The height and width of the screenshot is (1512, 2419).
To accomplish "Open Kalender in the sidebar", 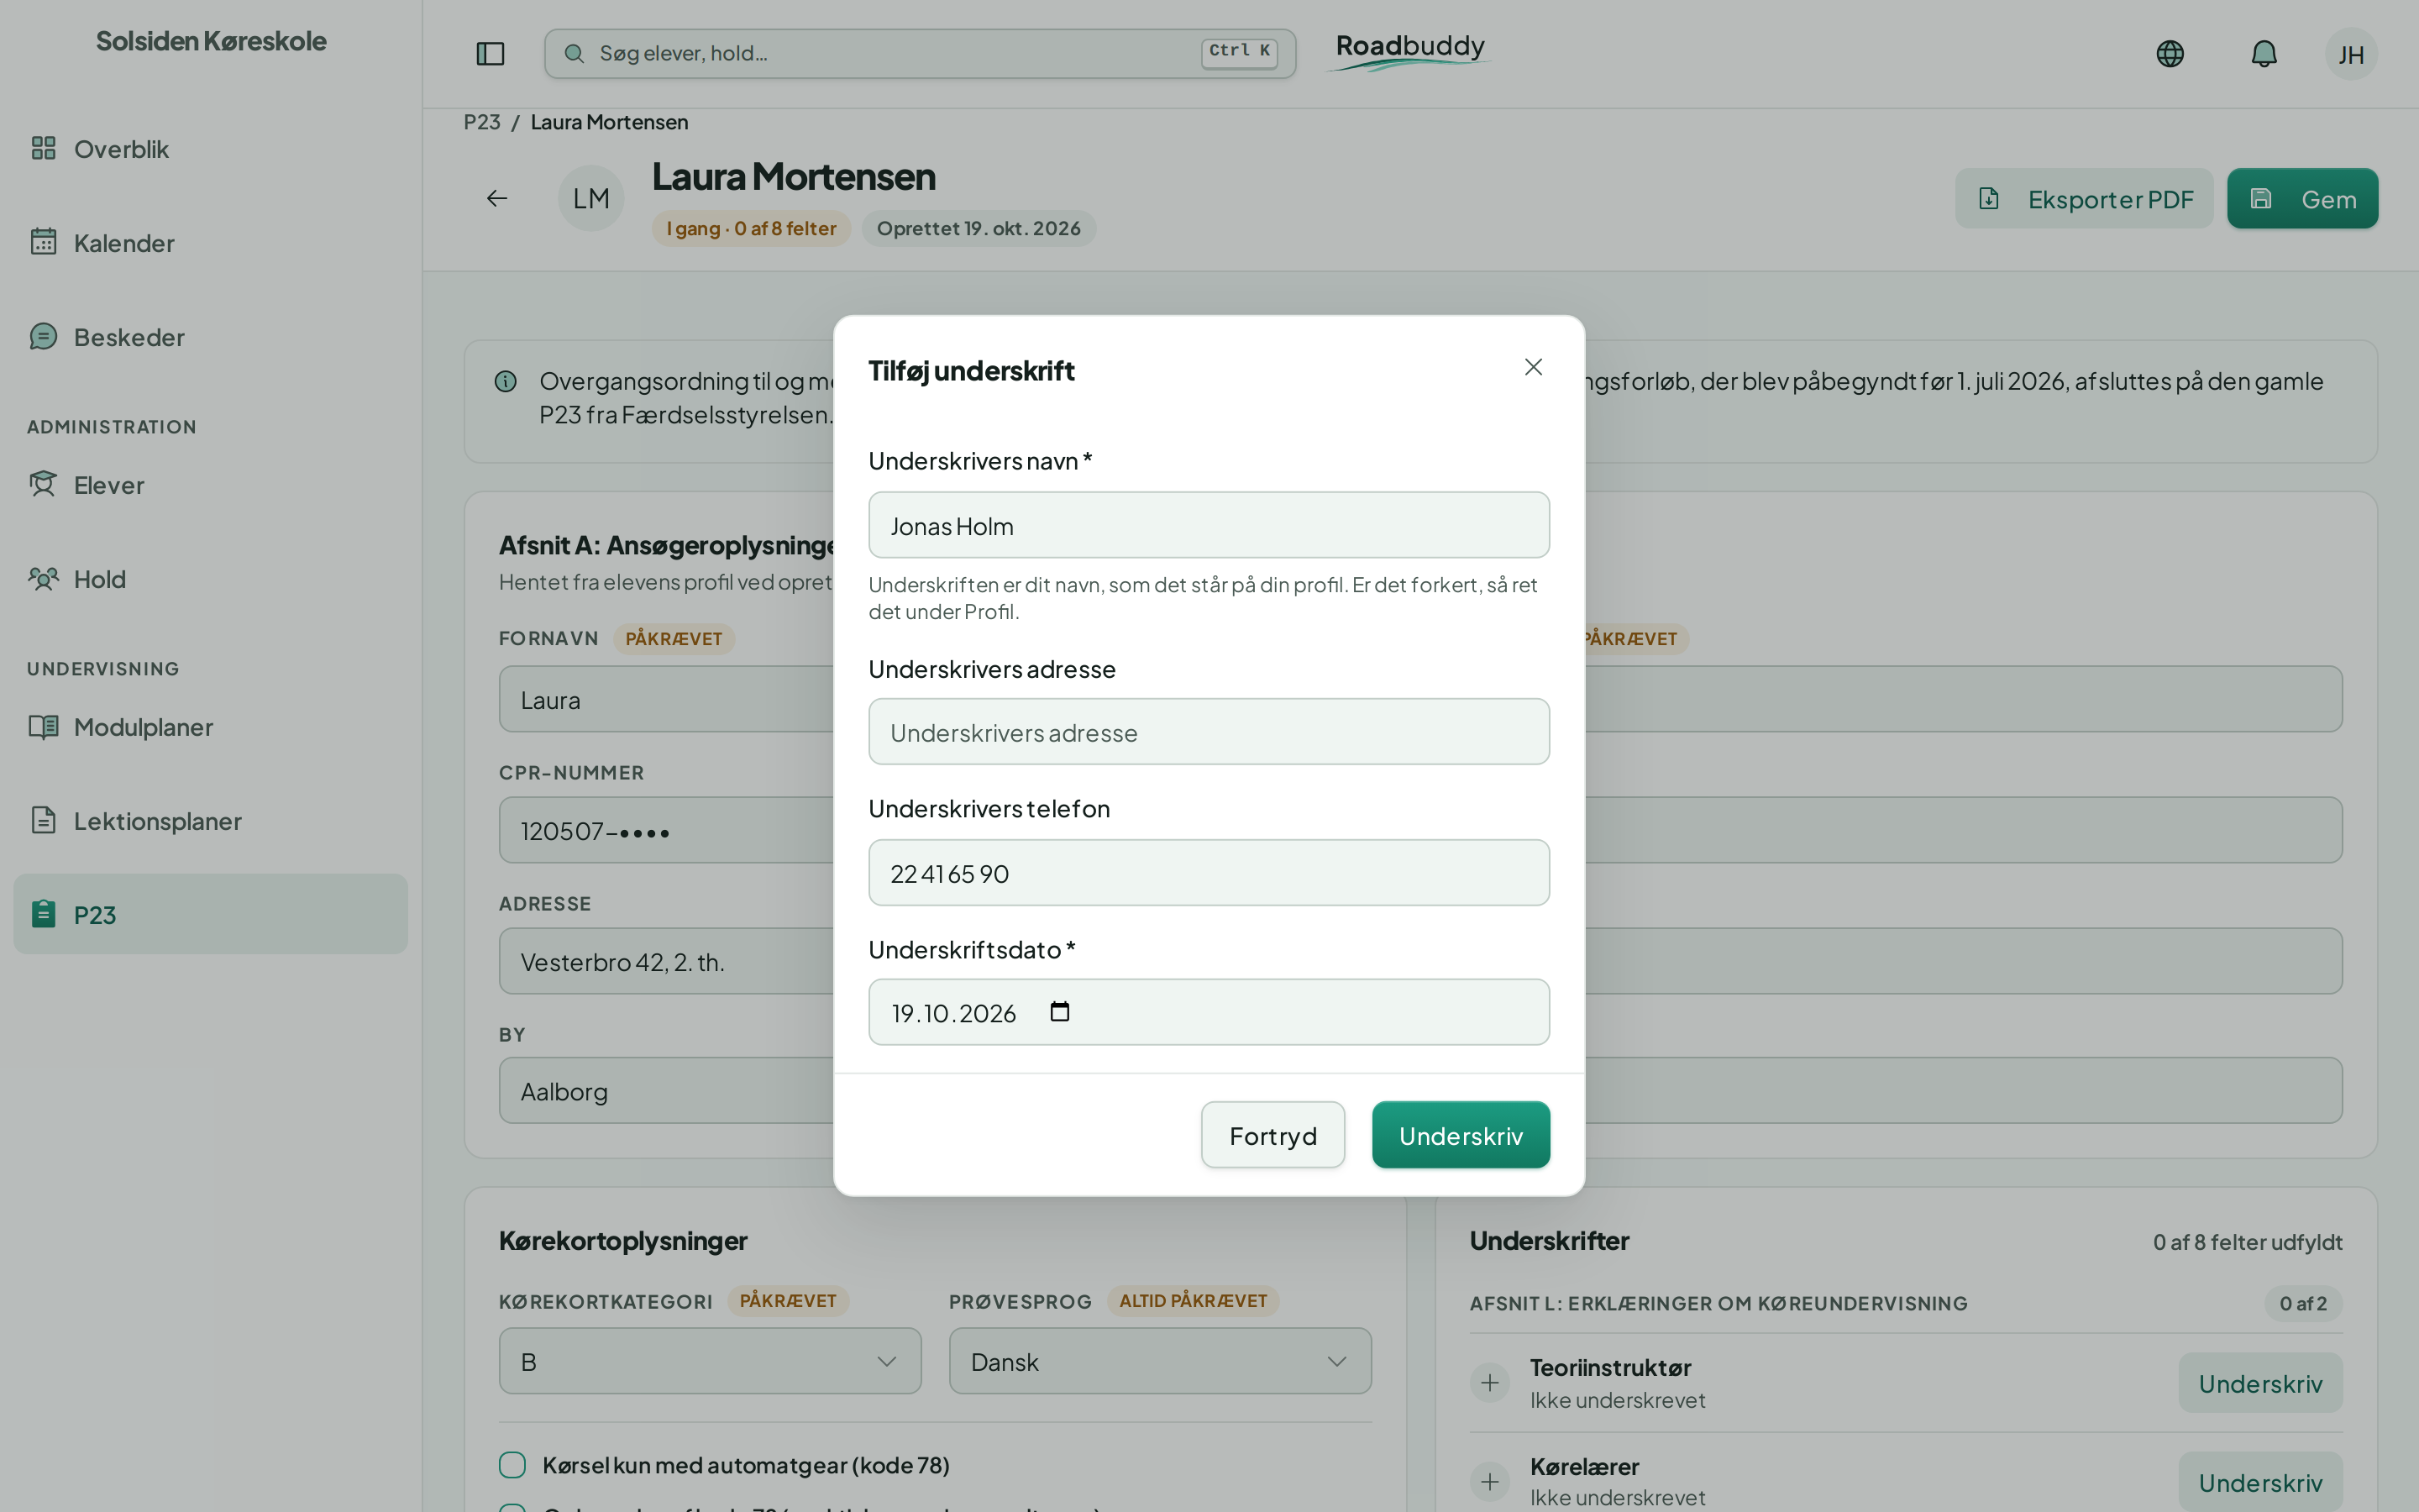I will 210,243.
